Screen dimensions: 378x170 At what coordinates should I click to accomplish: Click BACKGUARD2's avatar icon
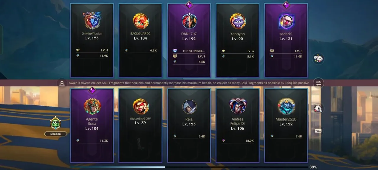coord(141,21)
